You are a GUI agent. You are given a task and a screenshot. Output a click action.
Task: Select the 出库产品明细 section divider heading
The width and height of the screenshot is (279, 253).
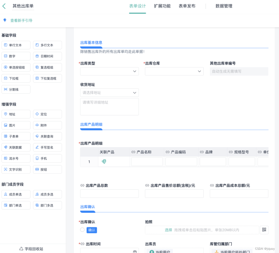click(91, 124)
